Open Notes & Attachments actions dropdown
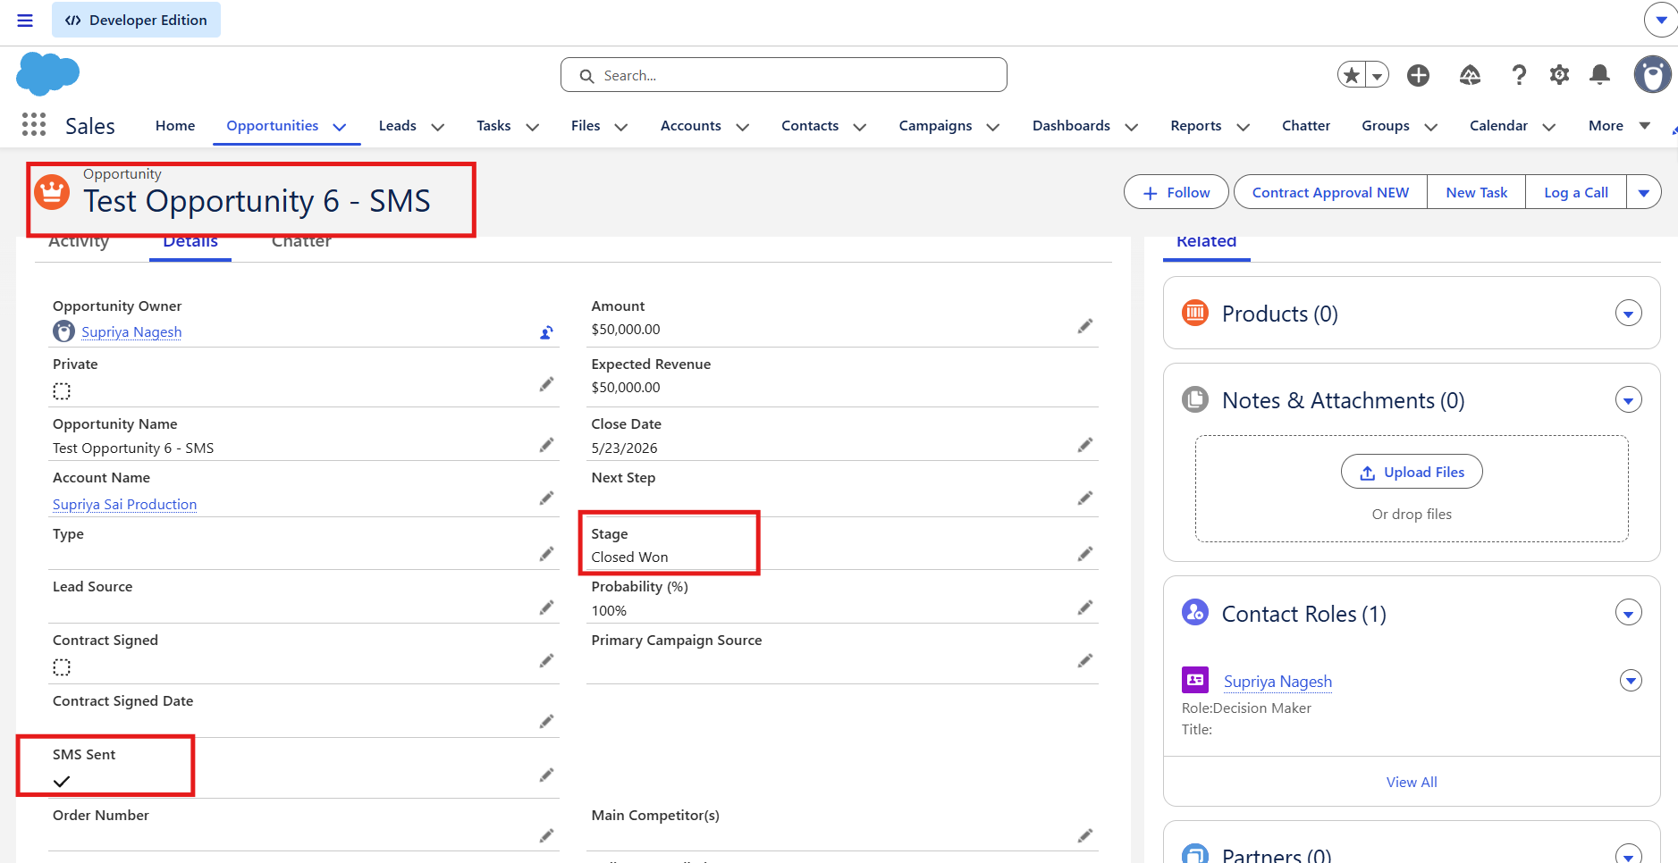1678x863 pixels. 1629,400
